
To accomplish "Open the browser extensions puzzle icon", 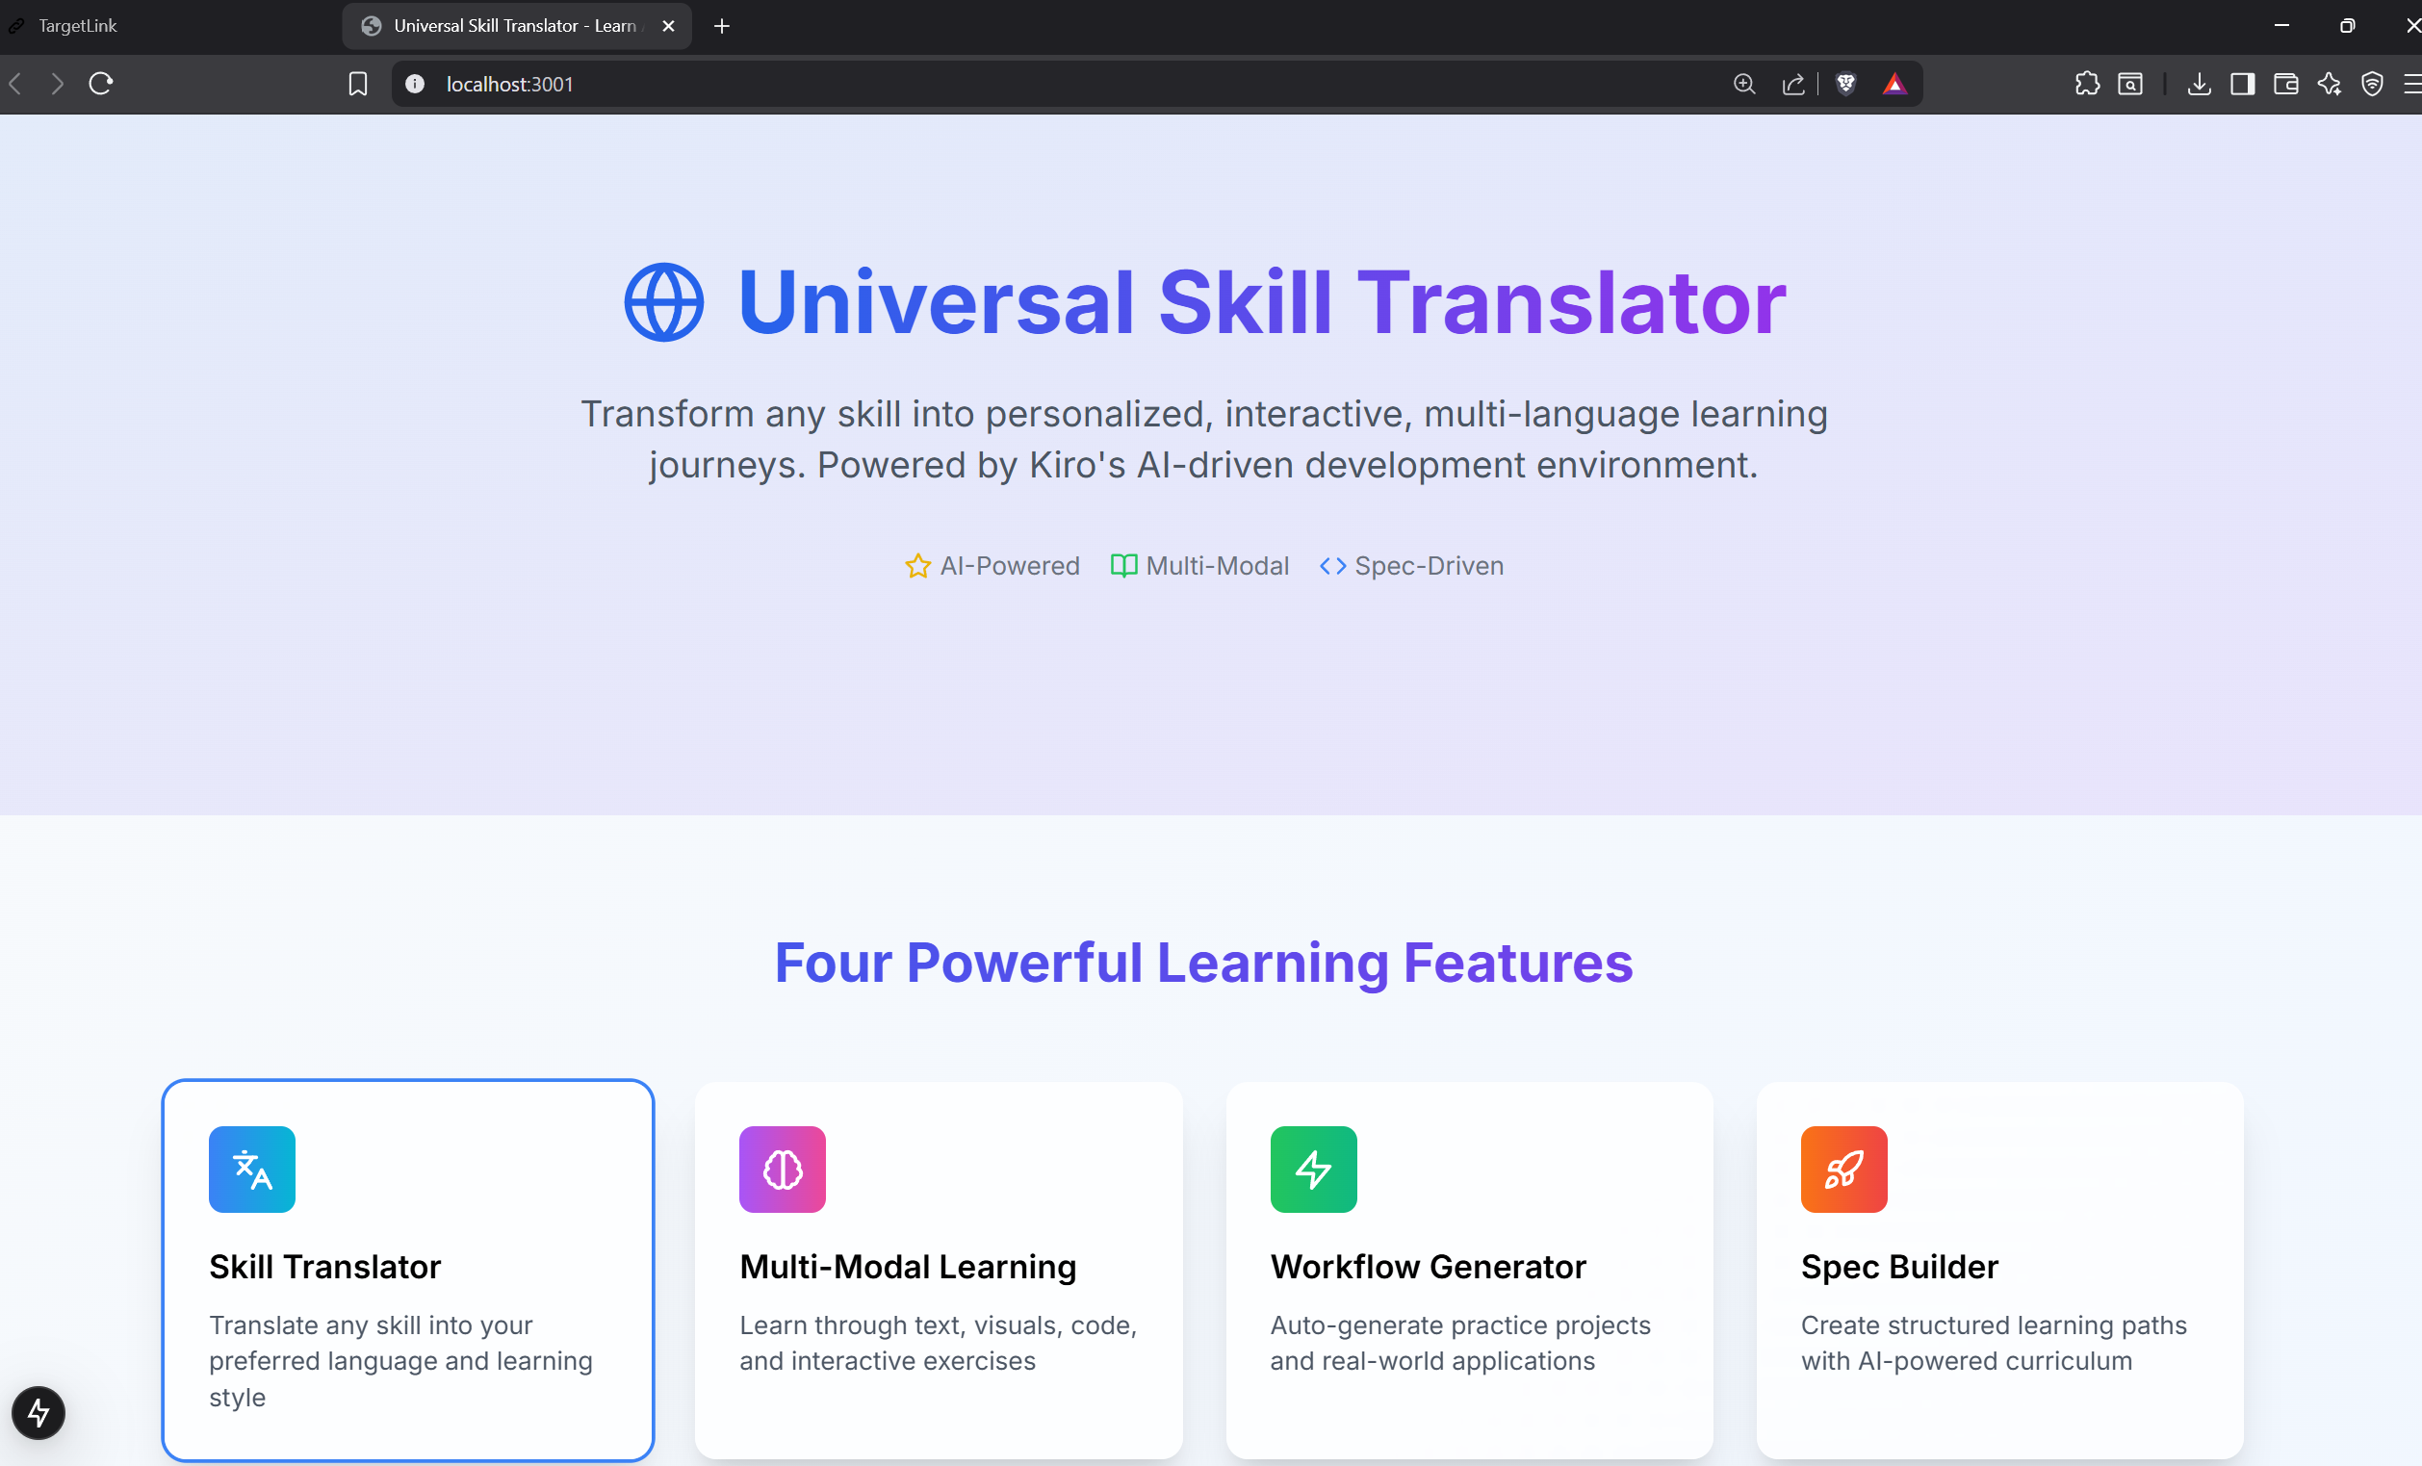I will pyautogui.click(x=2087, y=85).
